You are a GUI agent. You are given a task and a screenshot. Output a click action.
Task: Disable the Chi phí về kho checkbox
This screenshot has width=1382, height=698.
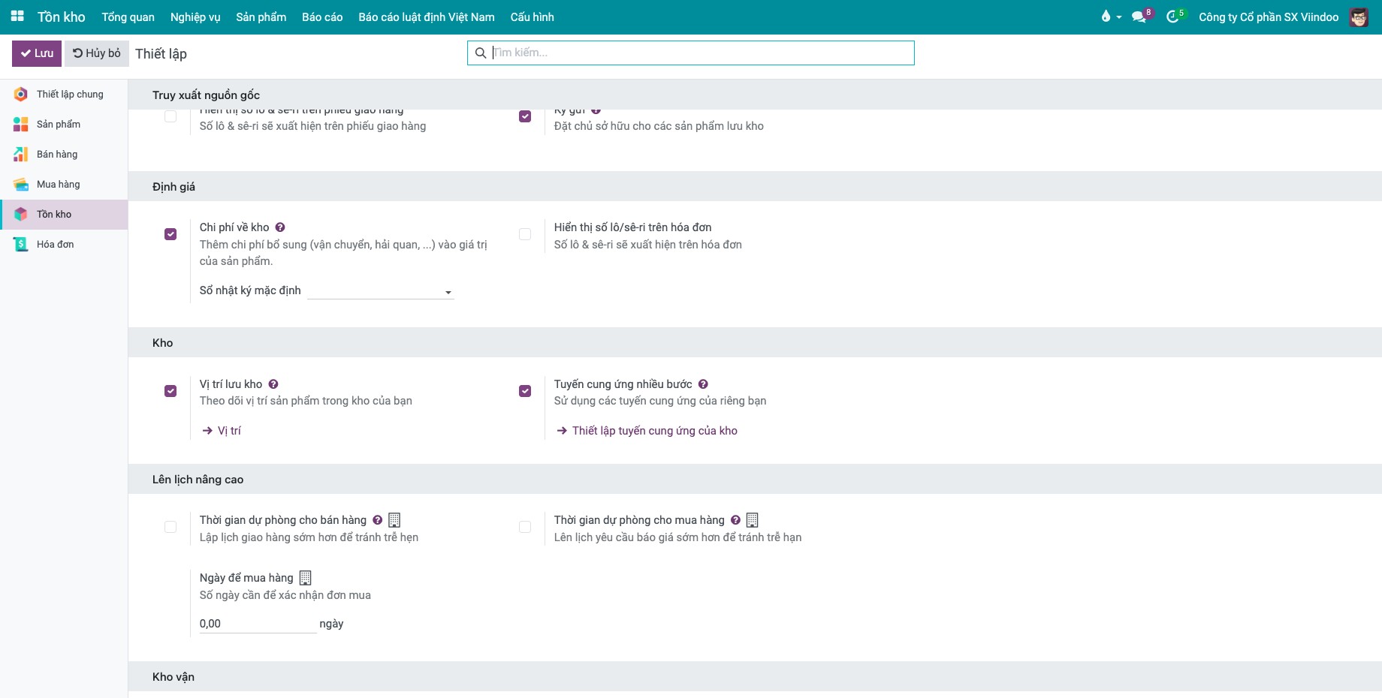point(170,234)
